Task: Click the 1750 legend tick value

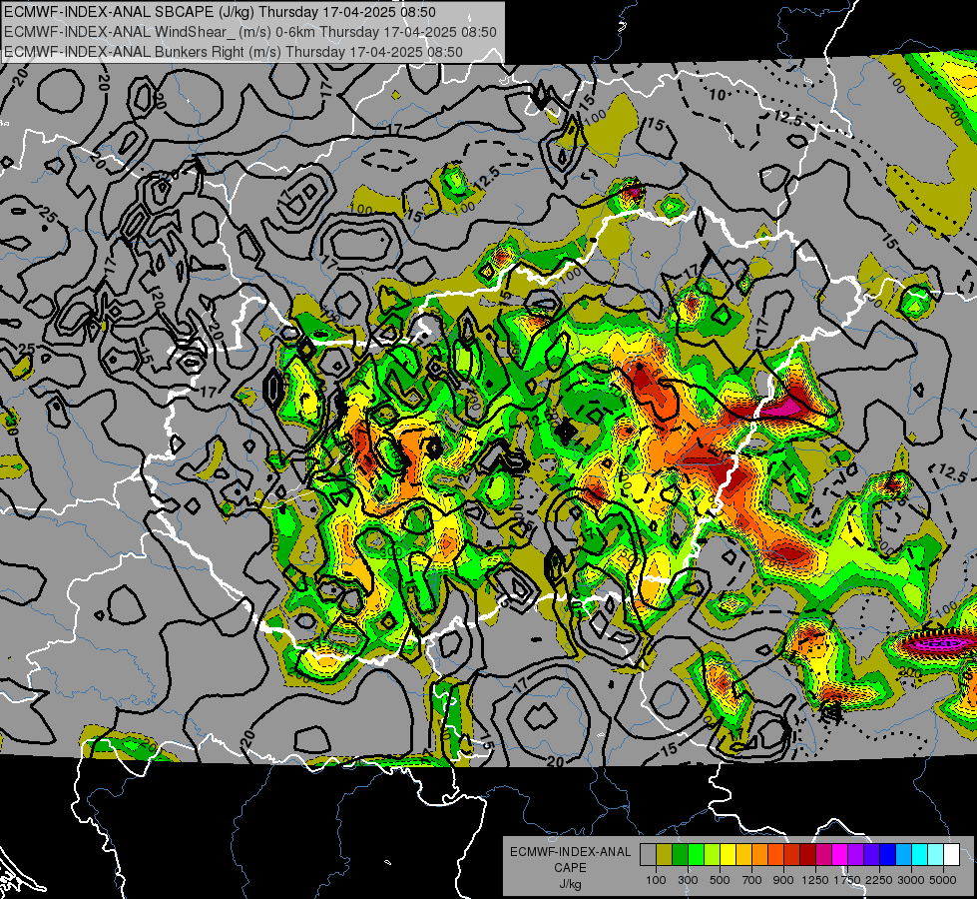Action: point(847,880)
